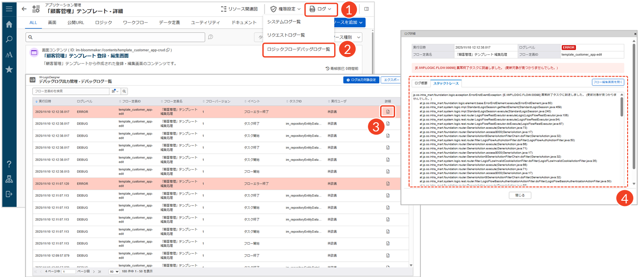Sort by 実行日時 column header
The height and width of the screenshot is (277, 639).
tap(46, 101)
